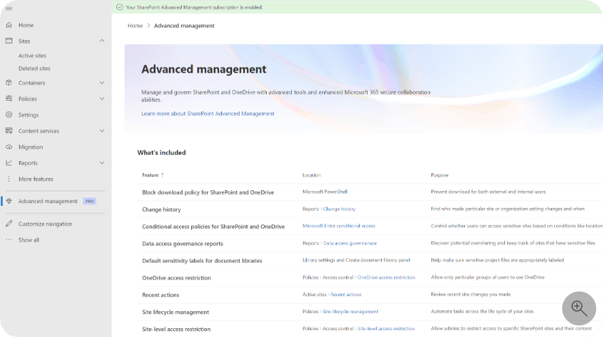Select Data access governance reports feature
603x337 pixels.
point(182,244)
